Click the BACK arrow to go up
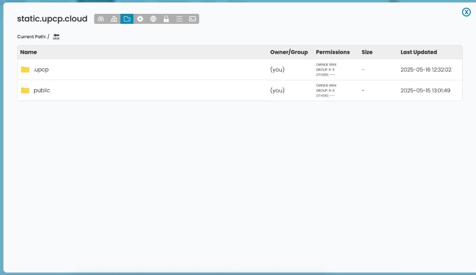This screenshot has width=476, height=275. pos(56,36)
